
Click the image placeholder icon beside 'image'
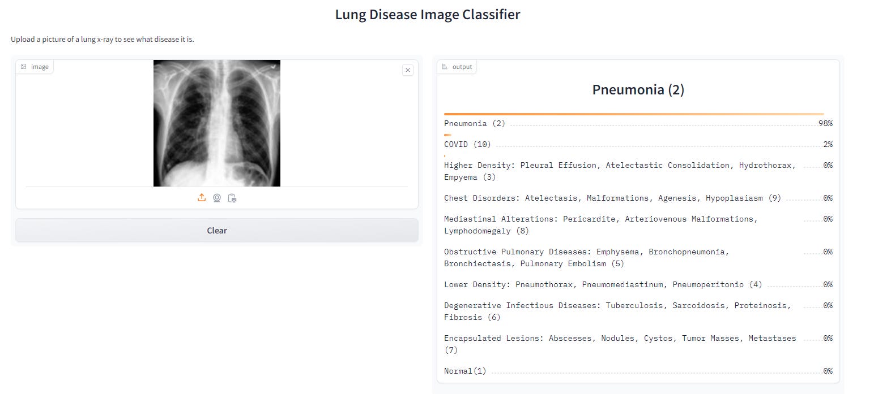[x=23, y=66]
